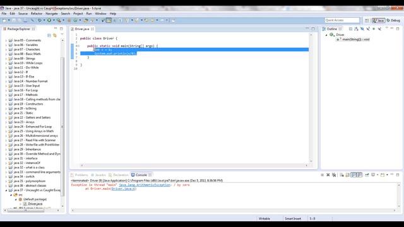This screenshot has width=404, height=227.
Task: Click the Display Selected Console icon
Action: click(x=373, y=175)
